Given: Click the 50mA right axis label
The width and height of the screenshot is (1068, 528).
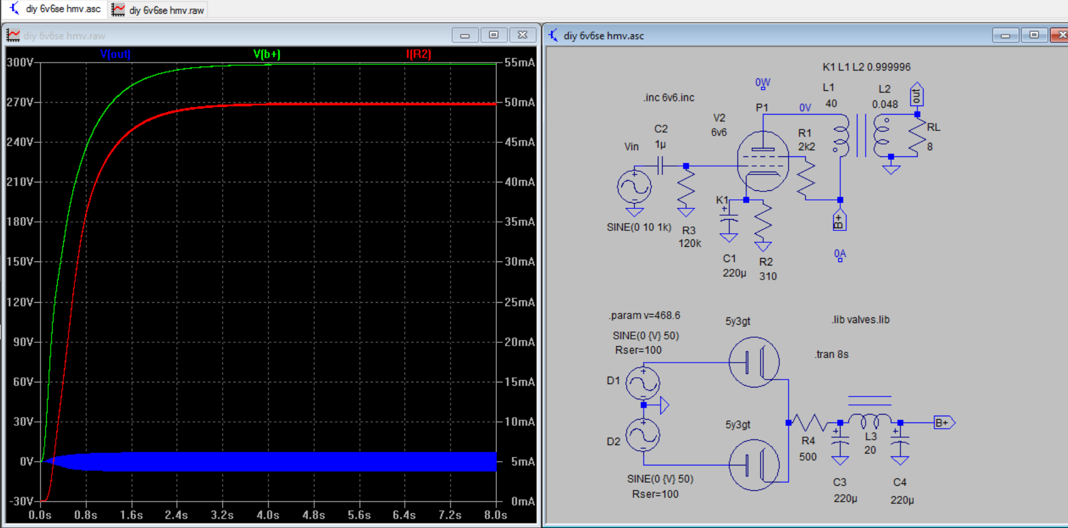Looking at the screenshot, I should click(520, 102).
